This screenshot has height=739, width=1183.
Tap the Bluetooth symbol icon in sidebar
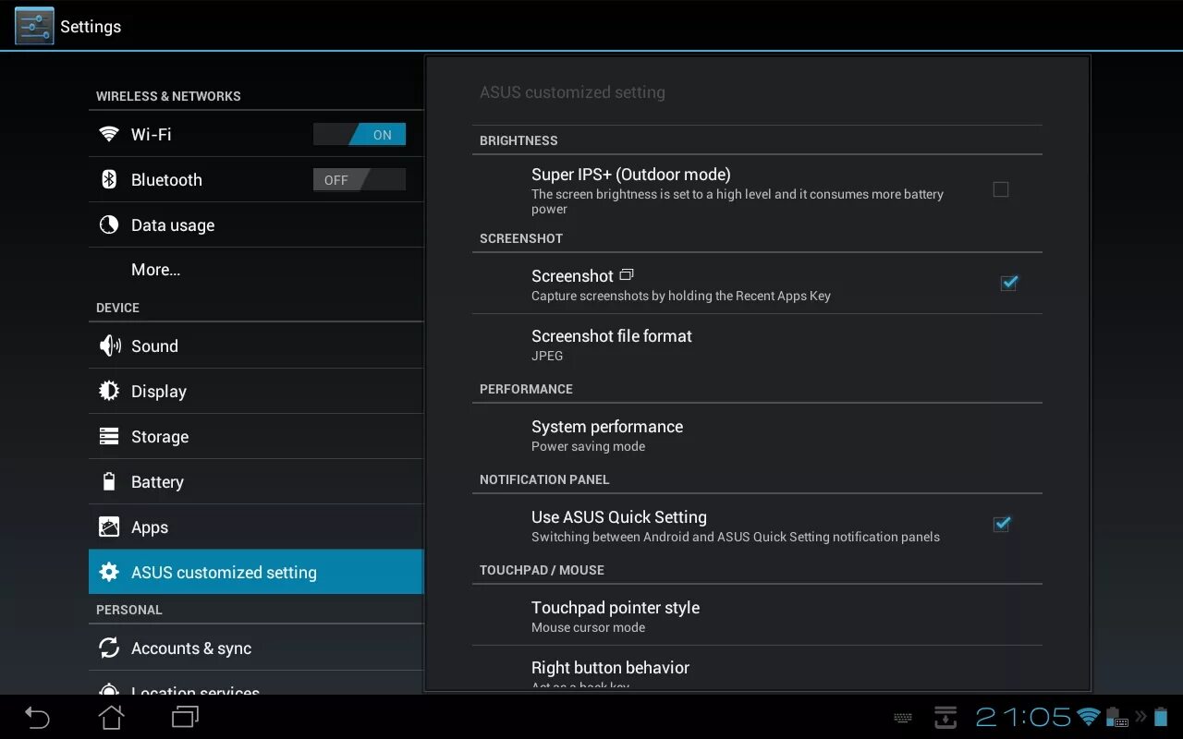click(109, 179)
